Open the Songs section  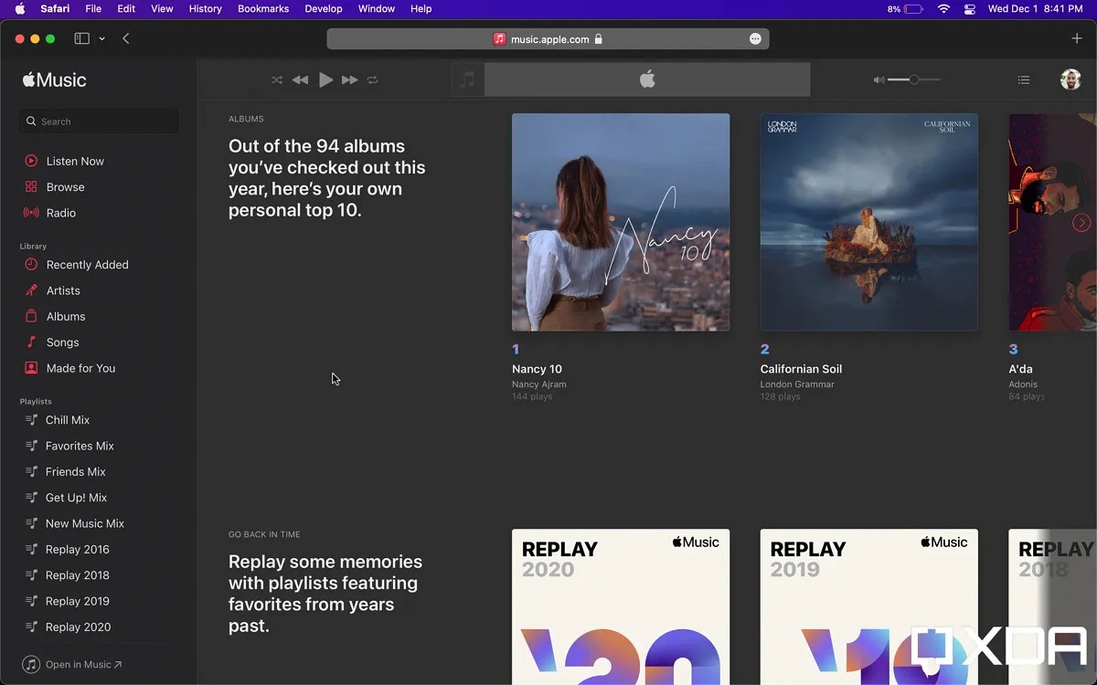62,342
